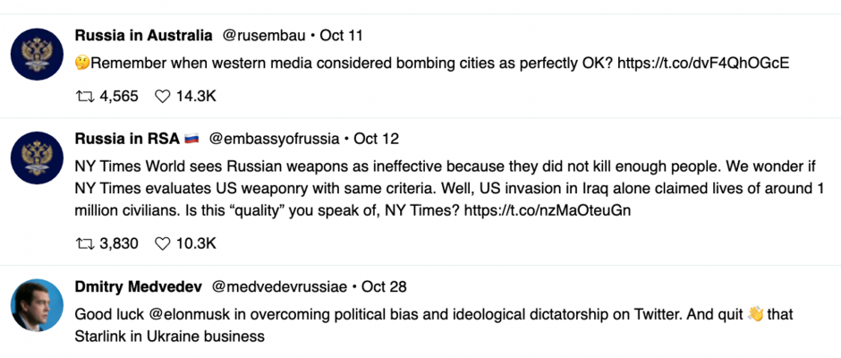Open the t.co/nzMaOteuGn link
The height and width of the screenshot is (358, 841).
click(547, 210)
